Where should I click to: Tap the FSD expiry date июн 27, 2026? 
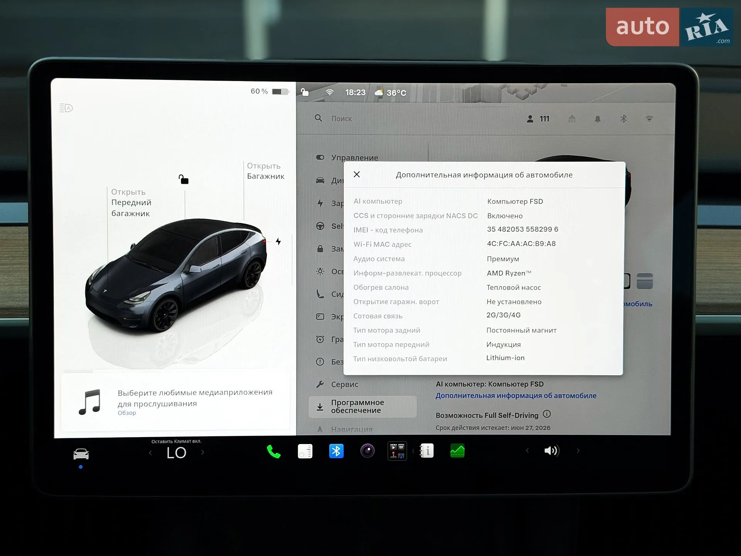pos(531,428)
